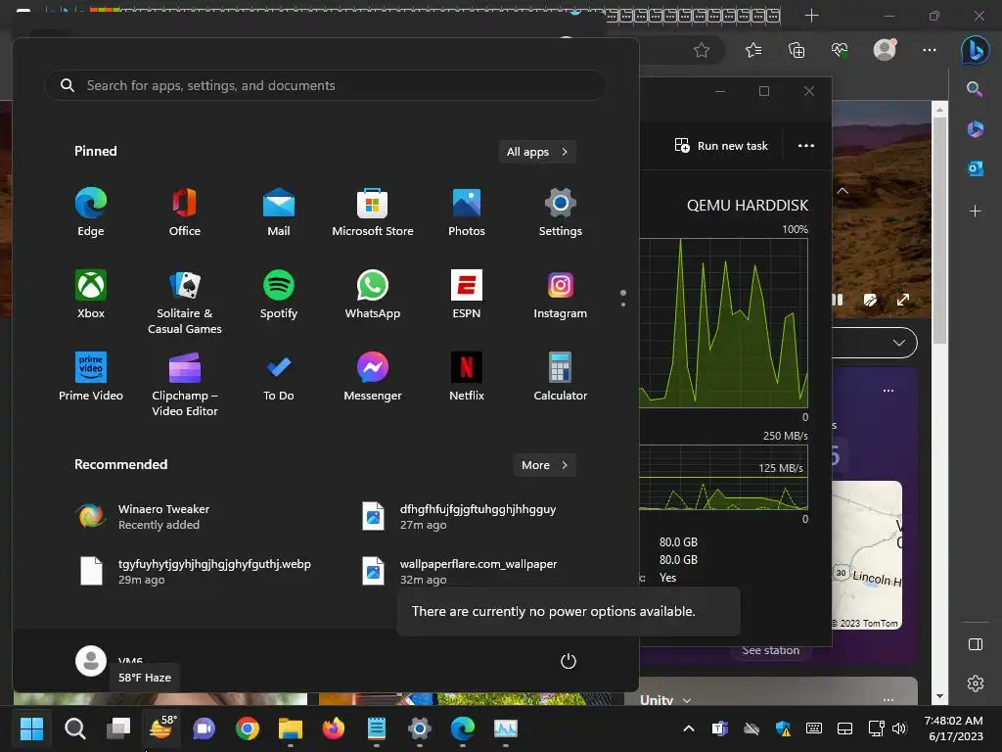Click the search box in Start menu
This screenshot has height=752, width=1002.
click(325, 85)
